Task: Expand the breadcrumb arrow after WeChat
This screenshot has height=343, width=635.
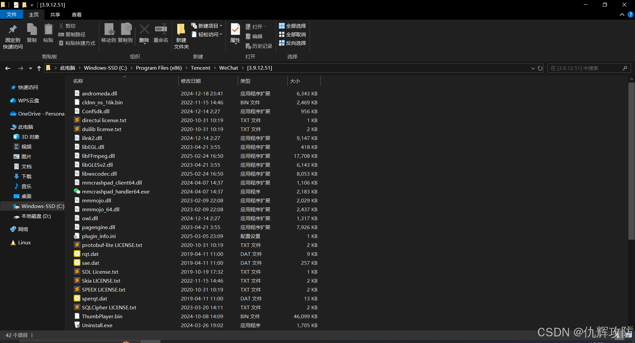Action: pyautogui.click(x=243, y=68)
